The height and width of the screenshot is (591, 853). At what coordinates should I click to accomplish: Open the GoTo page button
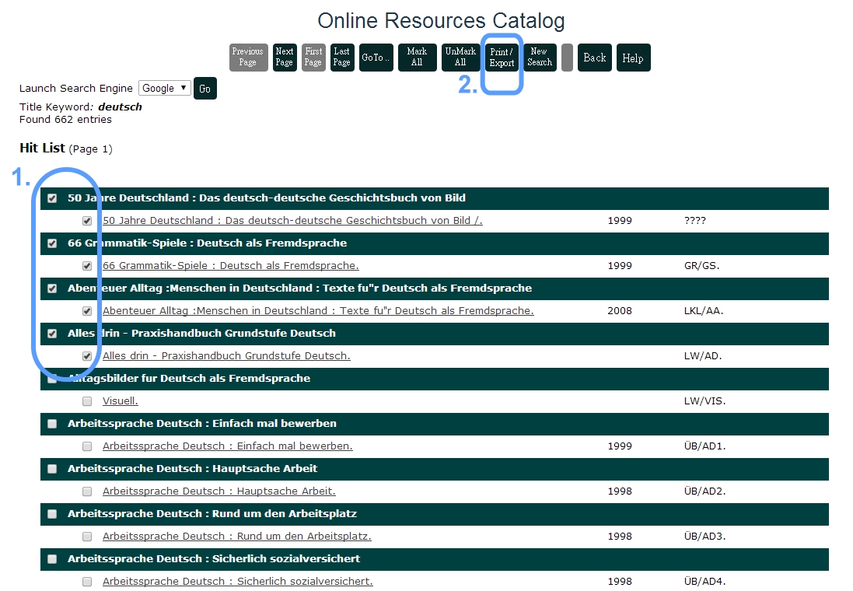click(376, 58)
